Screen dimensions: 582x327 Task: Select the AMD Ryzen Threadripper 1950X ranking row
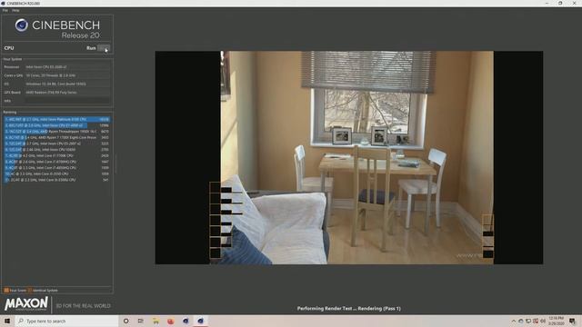coord(57,132)
